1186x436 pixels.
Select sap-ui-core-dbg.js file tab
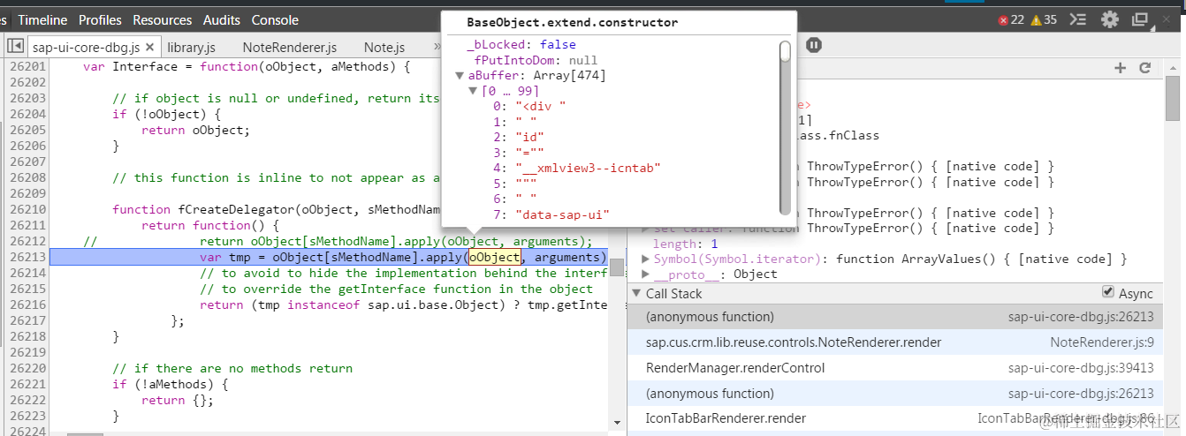coord(93,47)
